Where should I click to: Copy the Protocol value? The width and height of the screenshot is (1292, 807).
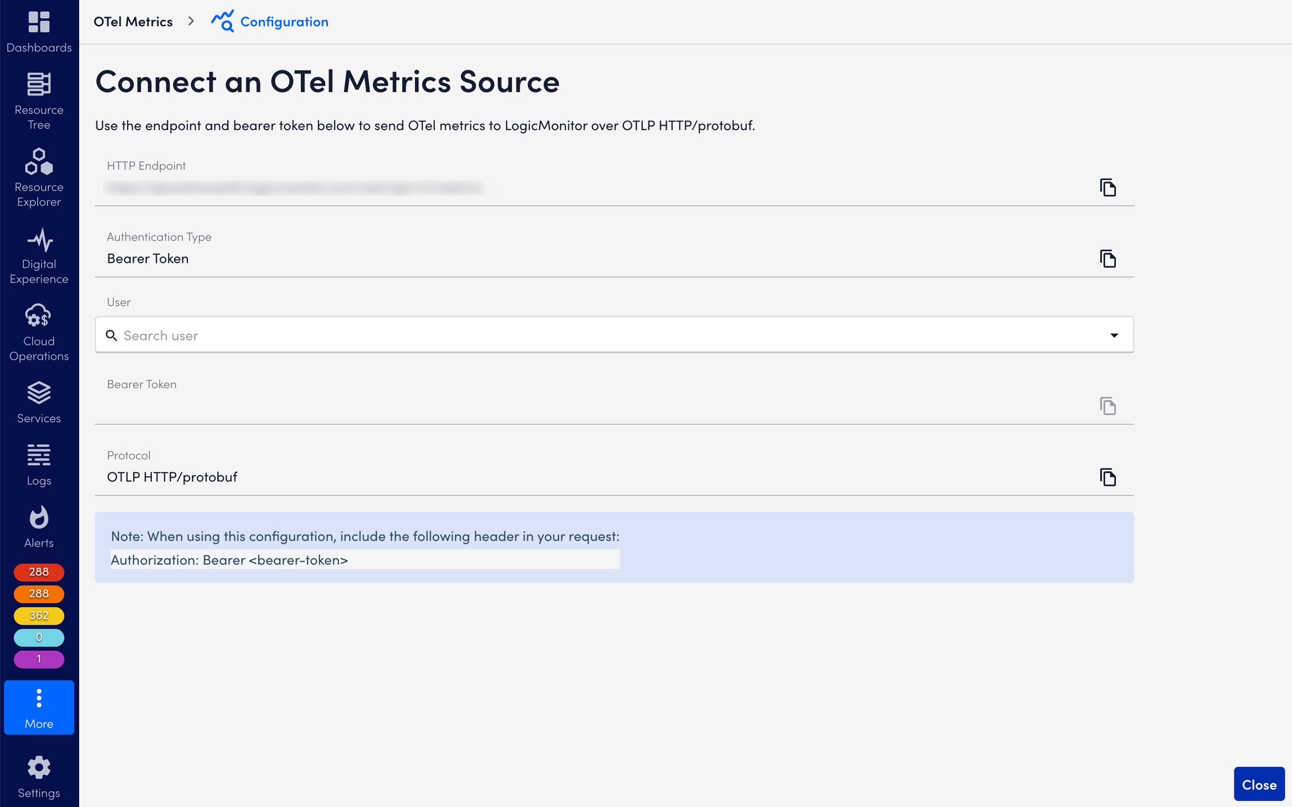[1108, 477]
